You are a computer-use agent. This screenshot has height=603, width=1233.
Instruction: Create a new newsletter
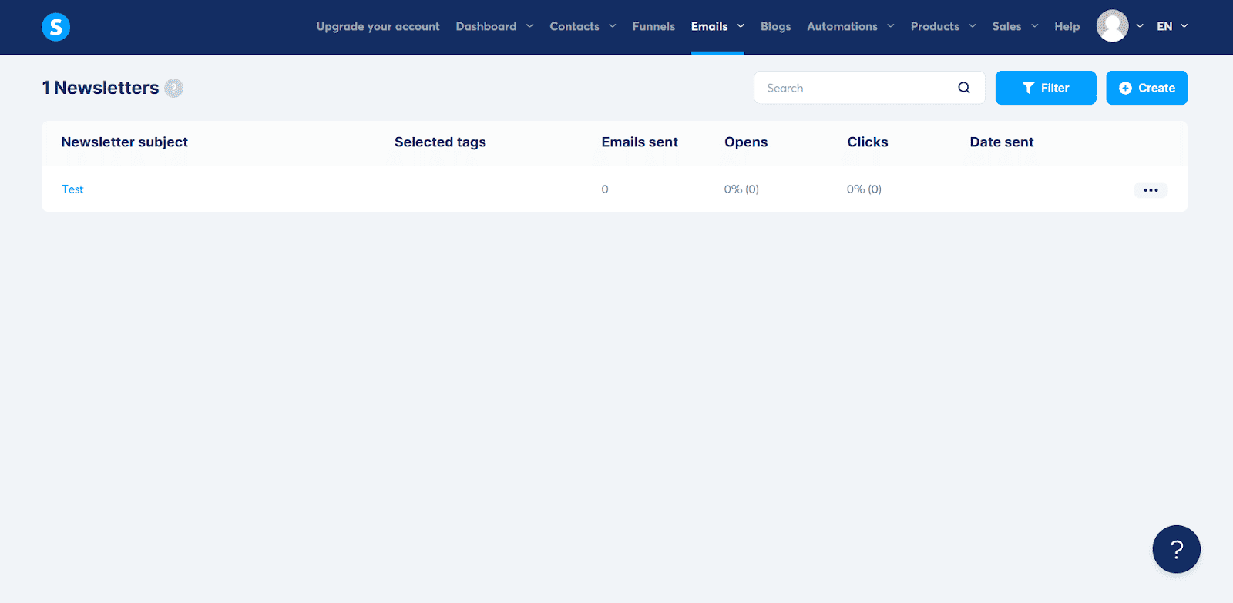click(1146, 88)
